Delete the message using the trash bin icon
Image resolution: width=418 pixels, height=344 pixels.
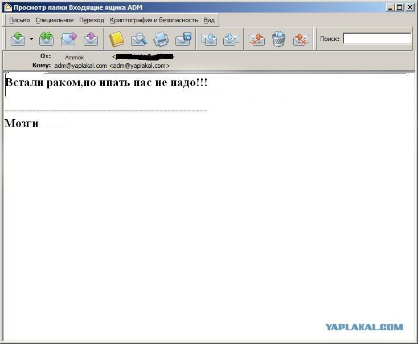pyautogui.click(x=279, y=39)
